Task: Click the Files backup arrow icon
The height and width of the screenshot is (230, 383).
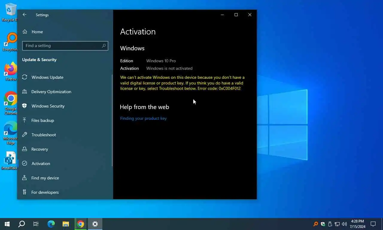Action: pyautogui.click(x=25, y=120)
